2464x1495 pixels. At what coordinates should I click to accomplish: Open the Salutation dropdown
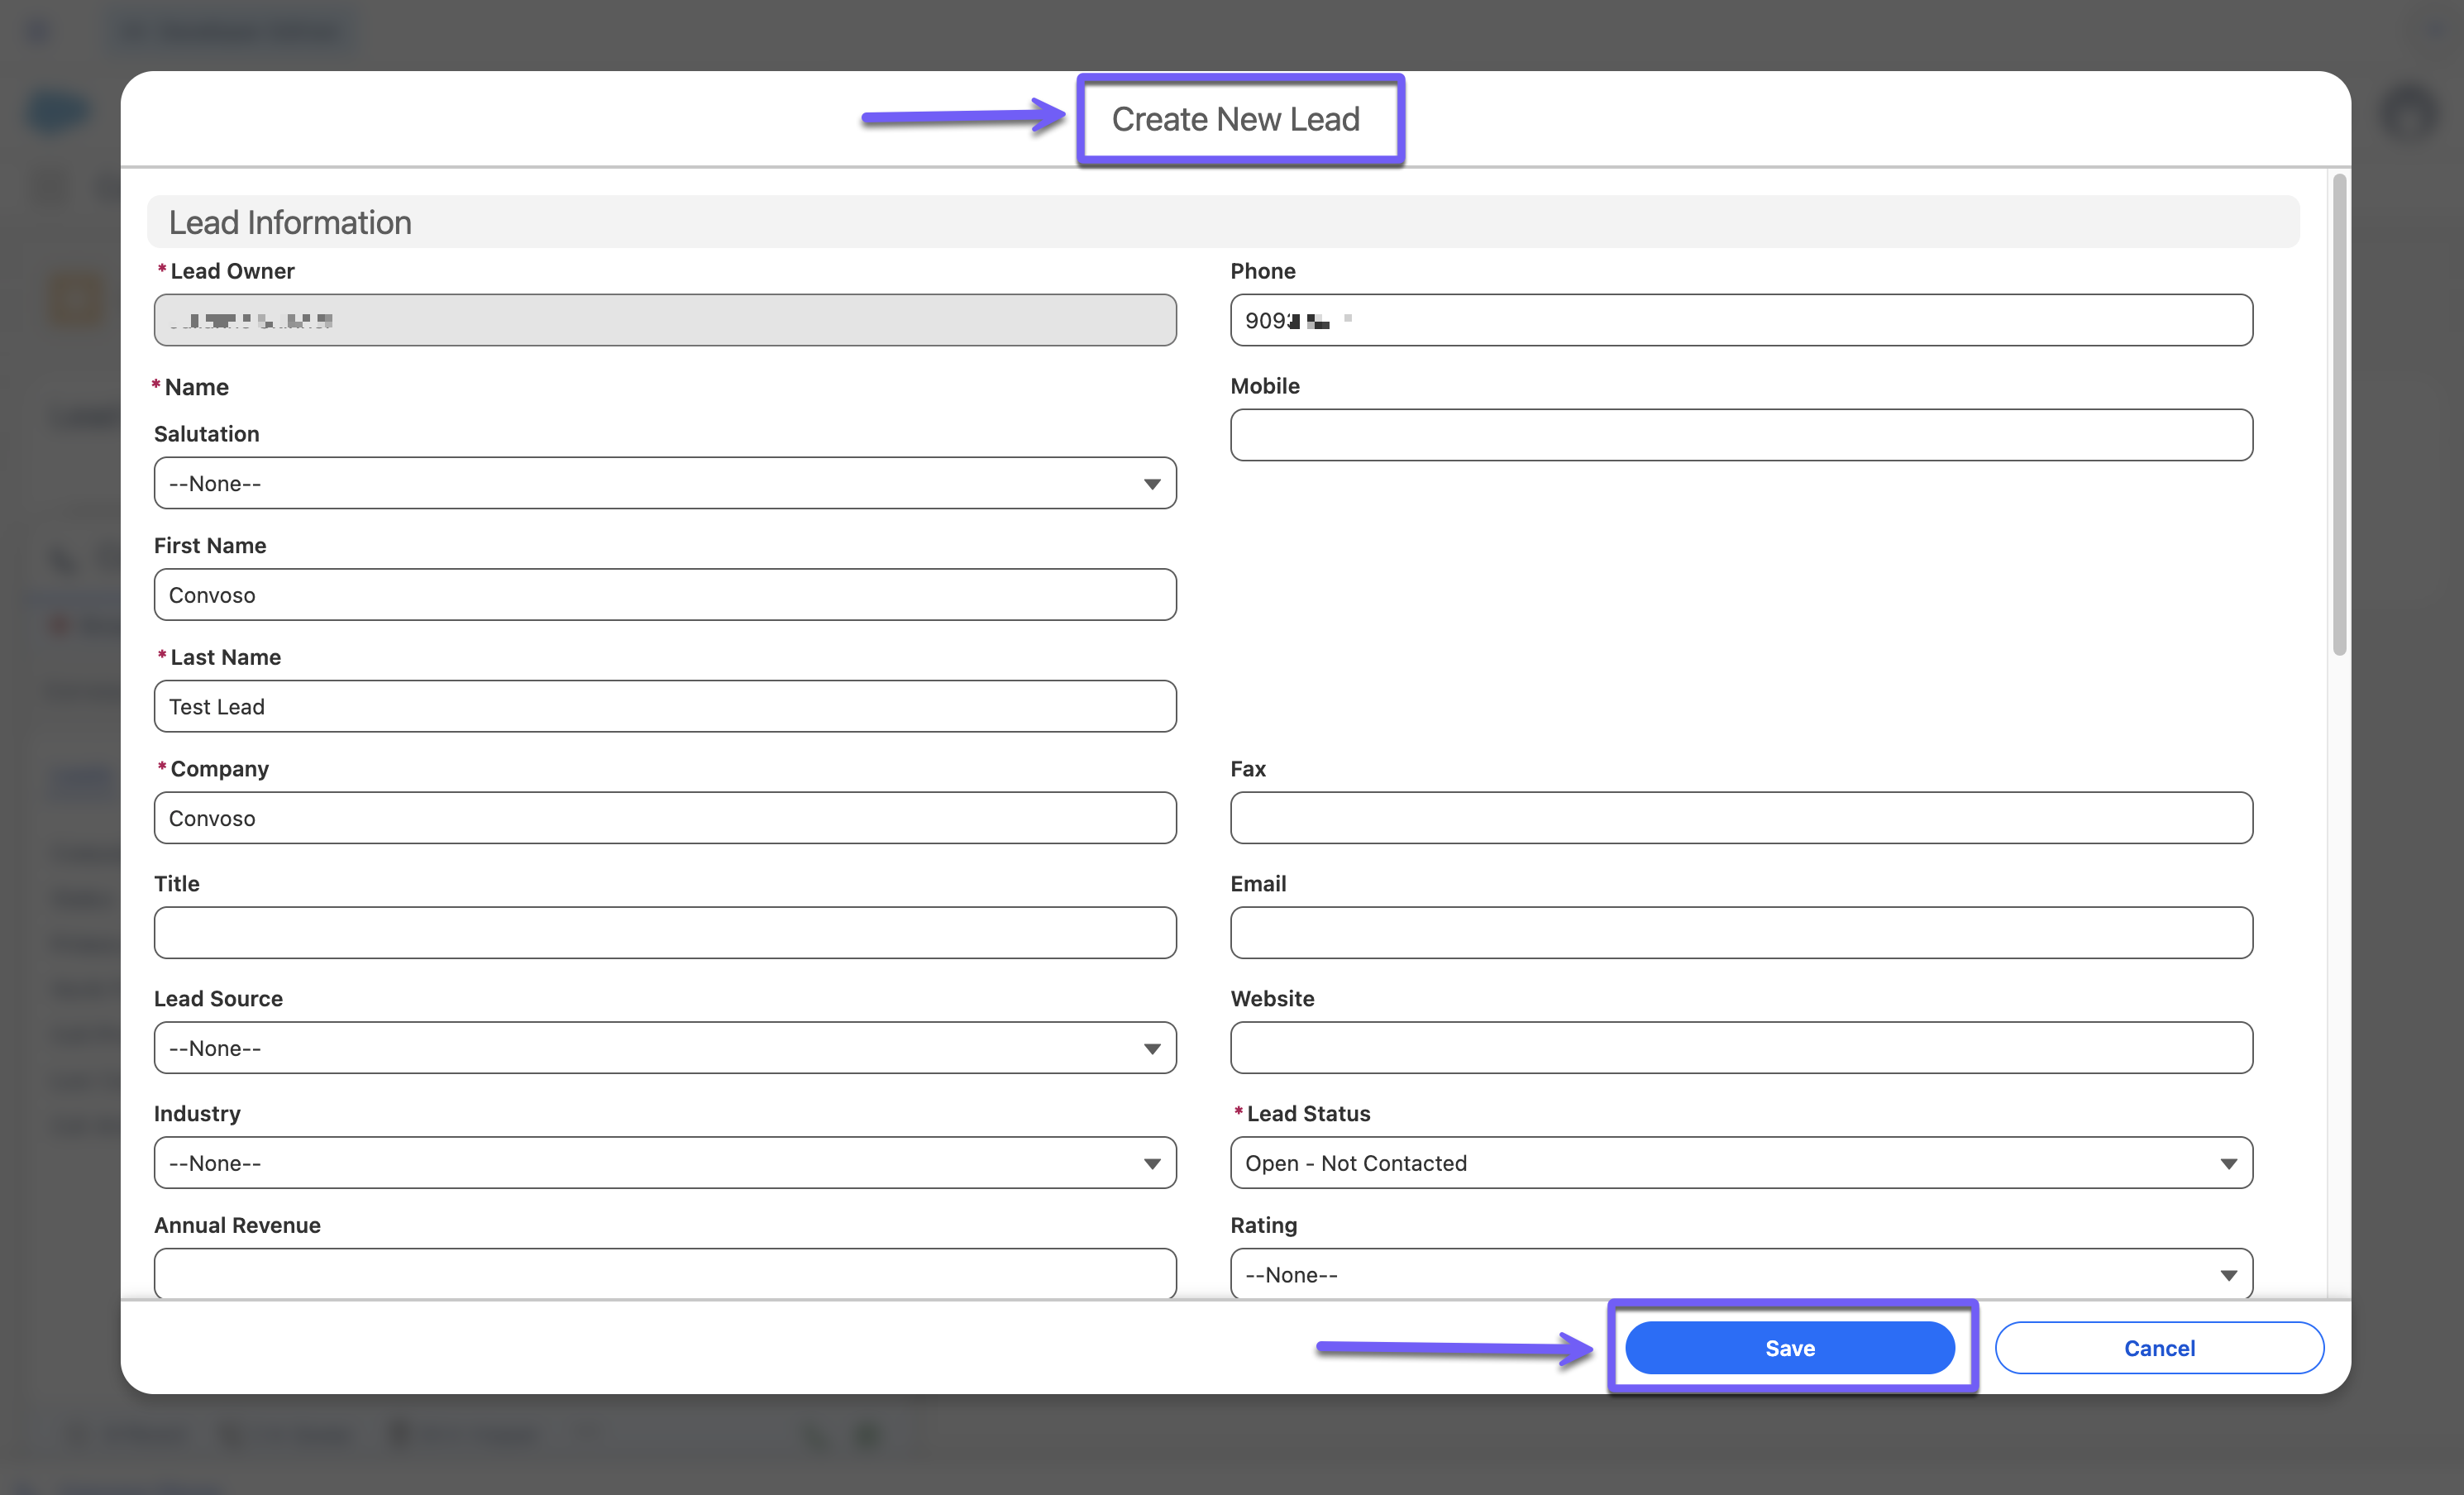point(664,483)
